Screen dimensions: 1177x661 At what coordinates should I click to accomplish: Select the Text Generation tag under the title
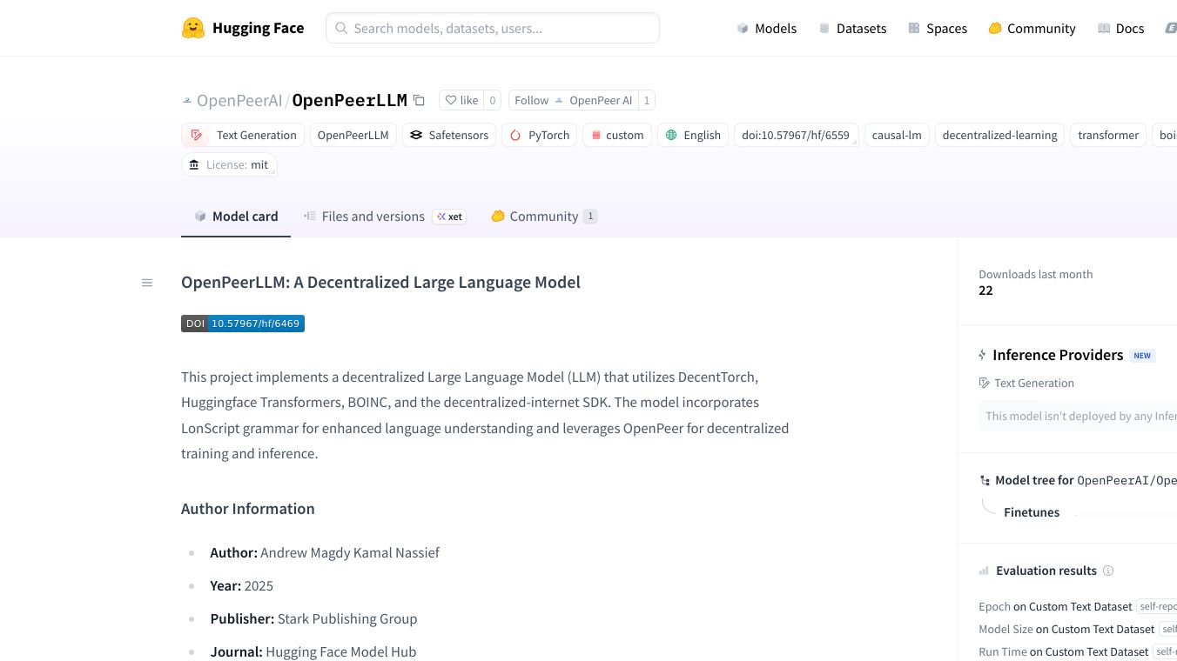243,135
